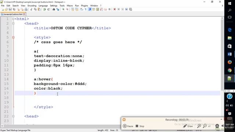
Task: Save all files from toolbar
Action: click(14, 9)
